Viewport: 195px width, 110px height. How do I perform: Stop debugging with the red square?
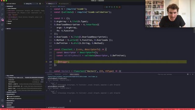coord(119,7)
